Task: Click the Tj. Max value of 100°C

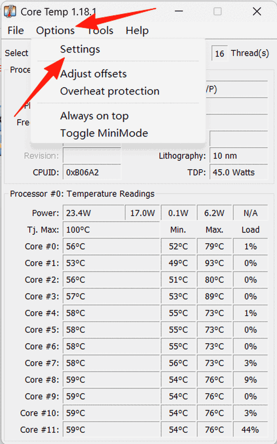Action: click(111, 230)
